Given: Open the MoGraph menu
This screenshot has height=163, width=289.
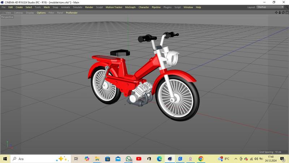Looking at the screenshot, I should click(x=130, y=7).
